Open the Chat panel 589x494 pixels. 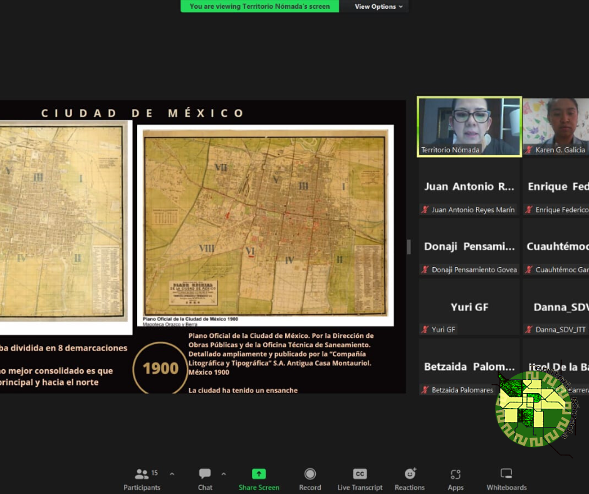click(205, 479)
